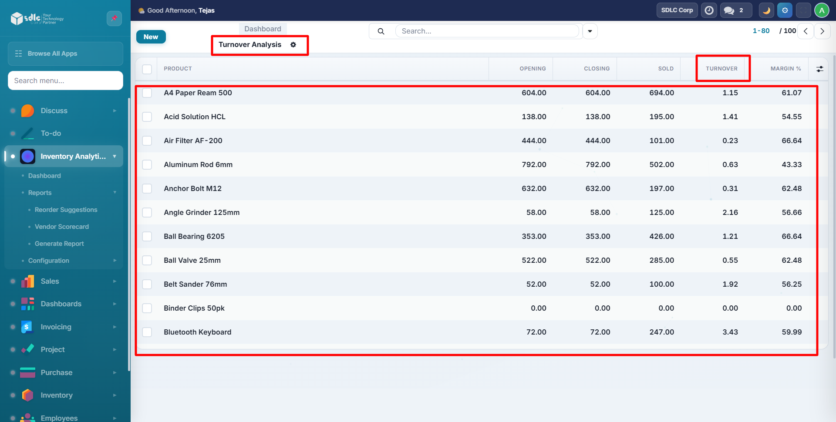Expand the Configuration submenu
Viewport: 836px width, 422px height.
(x=49, y=261)
